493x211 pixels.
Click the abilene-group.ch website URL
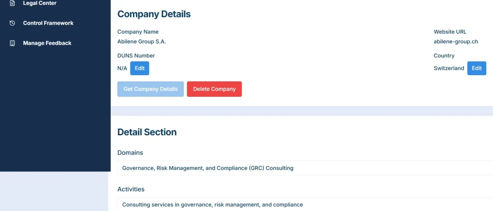455,42
